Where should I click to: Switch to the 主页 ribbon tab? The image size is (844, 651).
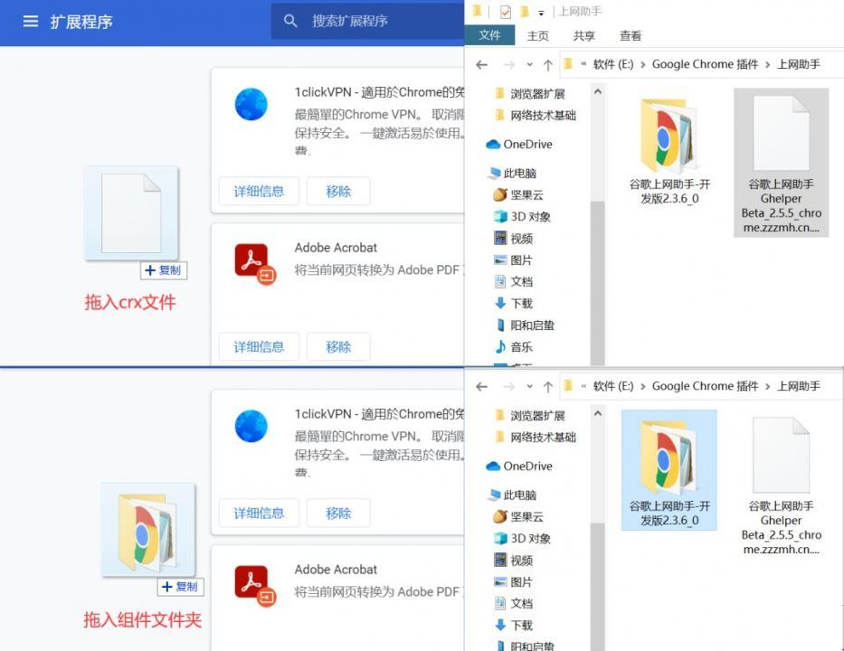pos(537,36)
